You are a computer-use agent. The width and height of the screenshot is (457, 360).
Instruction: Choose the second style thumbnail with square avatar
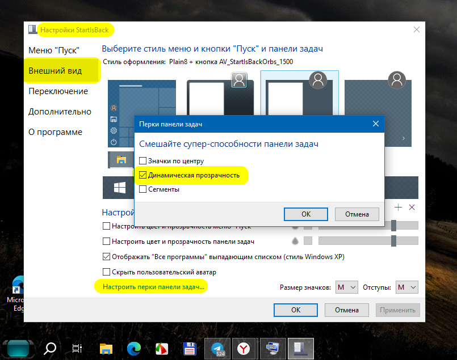coord(220,95)
